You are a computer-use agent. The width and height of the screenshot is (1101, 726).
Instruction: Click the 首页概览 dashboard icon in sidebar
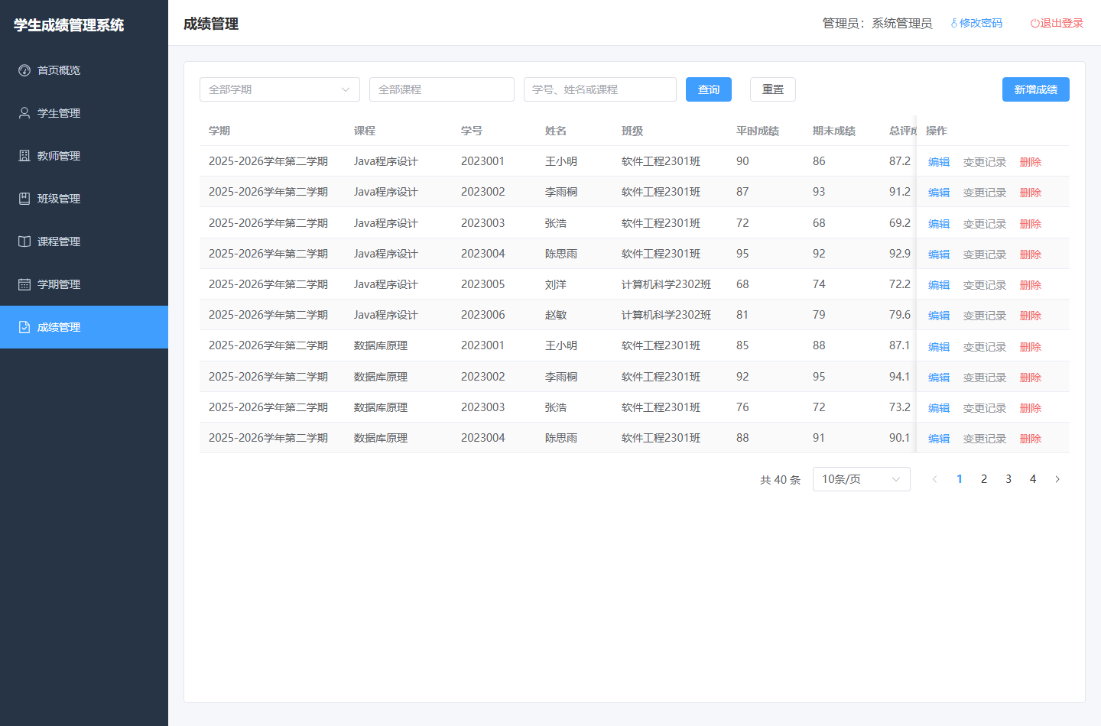(x=24, y=70)
